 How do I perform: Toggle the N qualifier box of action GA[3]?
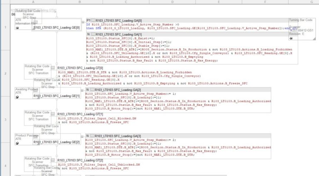point(88,136)
